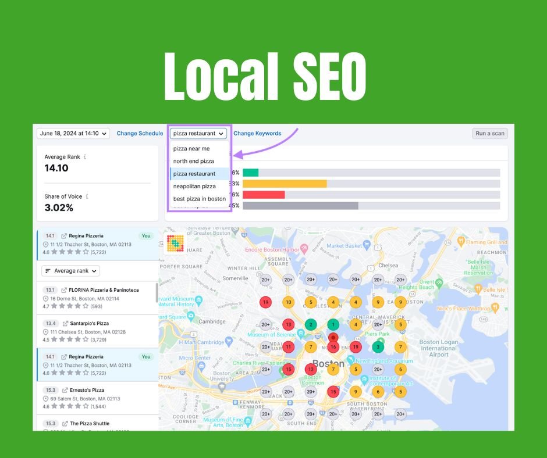Image resolution: width=547 pixels, height=458 pixels.
Task: Click the Run a scan button
Action: [x=490, y=134]
